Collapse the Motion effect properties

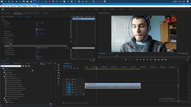1,21
